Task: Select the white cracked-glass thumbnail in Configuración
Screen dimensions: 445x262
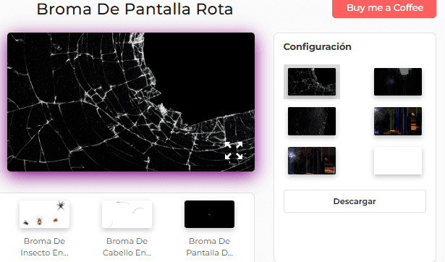Action: pos(312,82)
